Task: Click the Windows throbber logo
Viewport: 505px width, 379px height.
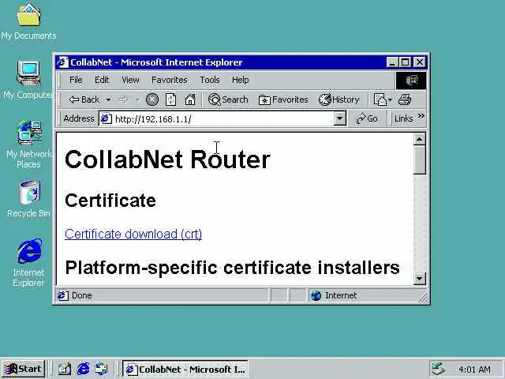Action: 411,81
